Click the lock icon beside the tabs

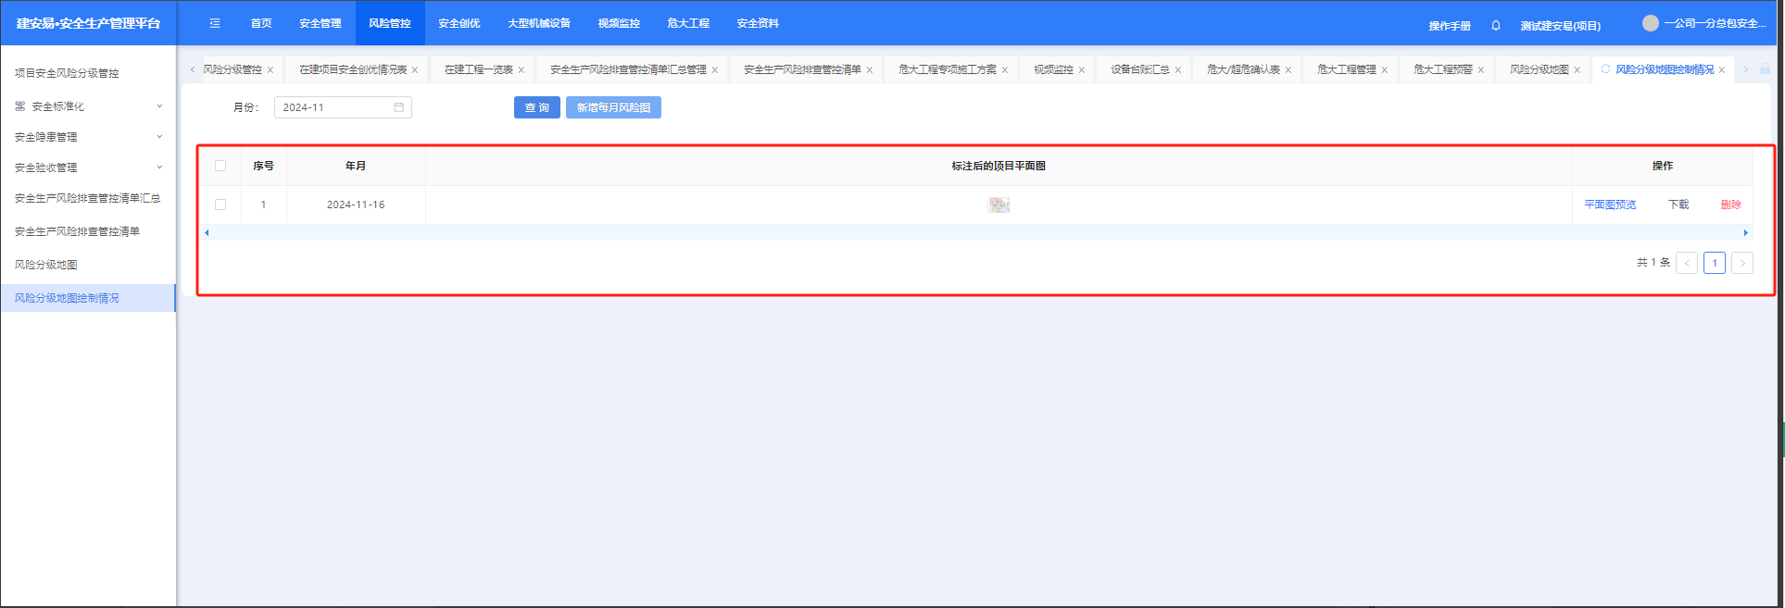1765,69
